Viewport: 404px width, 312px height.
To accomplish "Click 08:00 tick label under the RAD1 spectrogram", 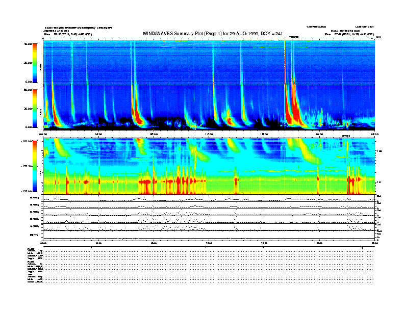I will 154,134.
